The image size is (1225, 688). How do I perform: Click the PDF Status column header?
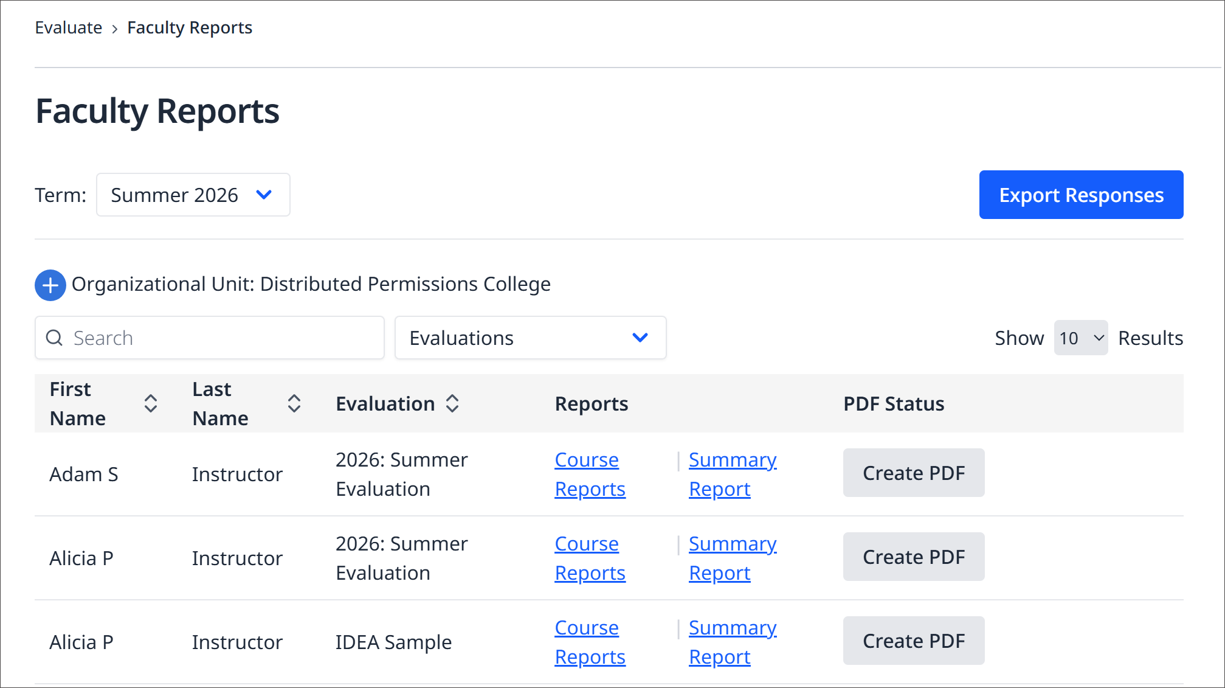894,404
